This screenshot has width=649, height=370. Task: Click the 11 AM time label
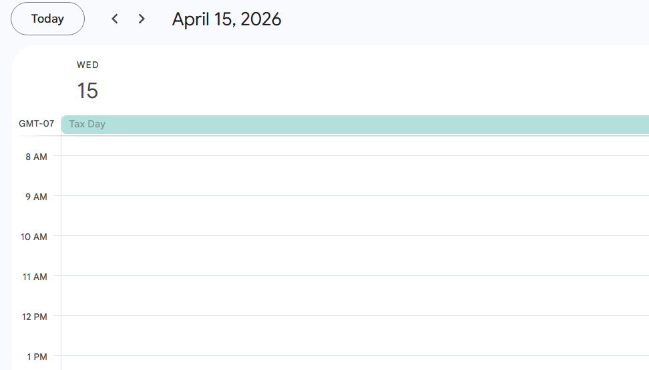click(34, 277)
